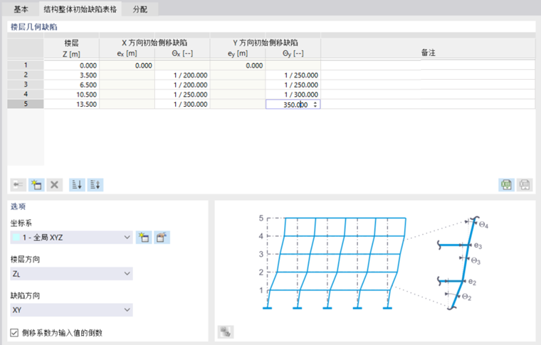Screen dimensions: 541x345
Task: Sort rows ascending icon in table toolbar
Action: [77, 185]
